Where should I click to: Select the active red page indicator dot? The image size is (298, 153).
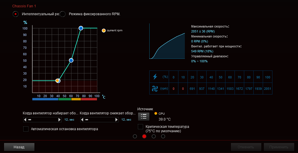tap(144, 136)
